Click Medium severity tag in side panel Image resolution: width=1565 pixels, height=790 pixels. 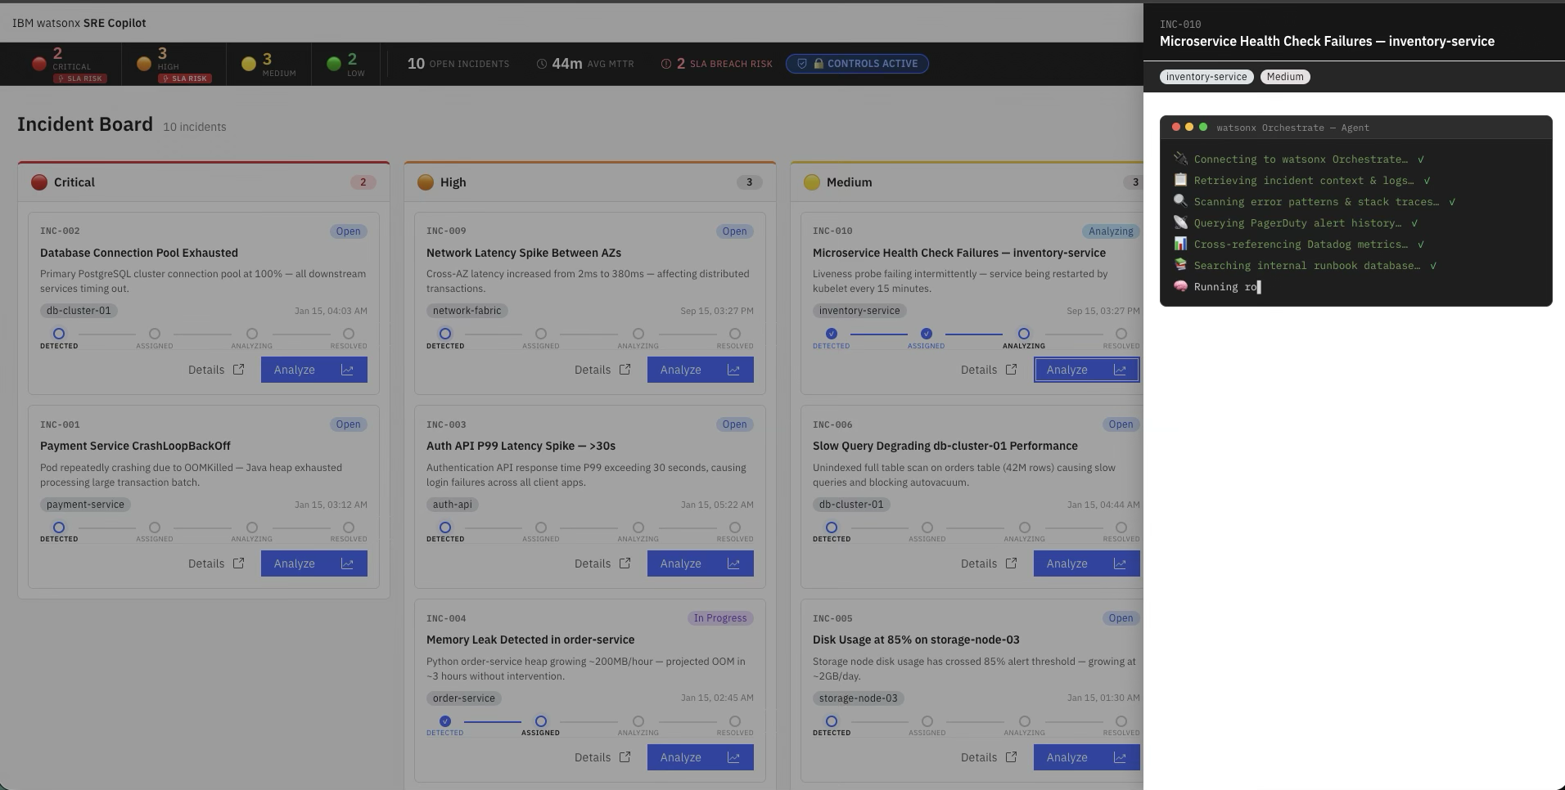click(1285, 77)
